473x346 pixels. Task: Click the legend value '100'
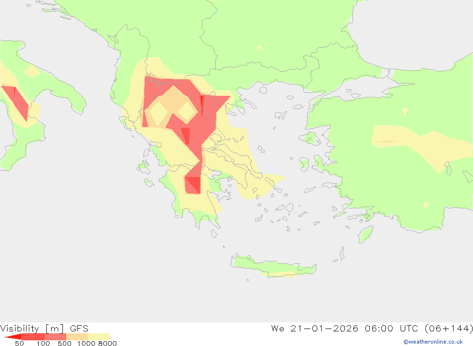coord(43,343)
